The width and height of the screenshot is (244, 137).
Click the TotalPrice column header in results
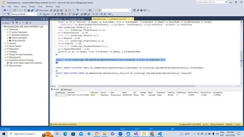click(x=171, y=92)
